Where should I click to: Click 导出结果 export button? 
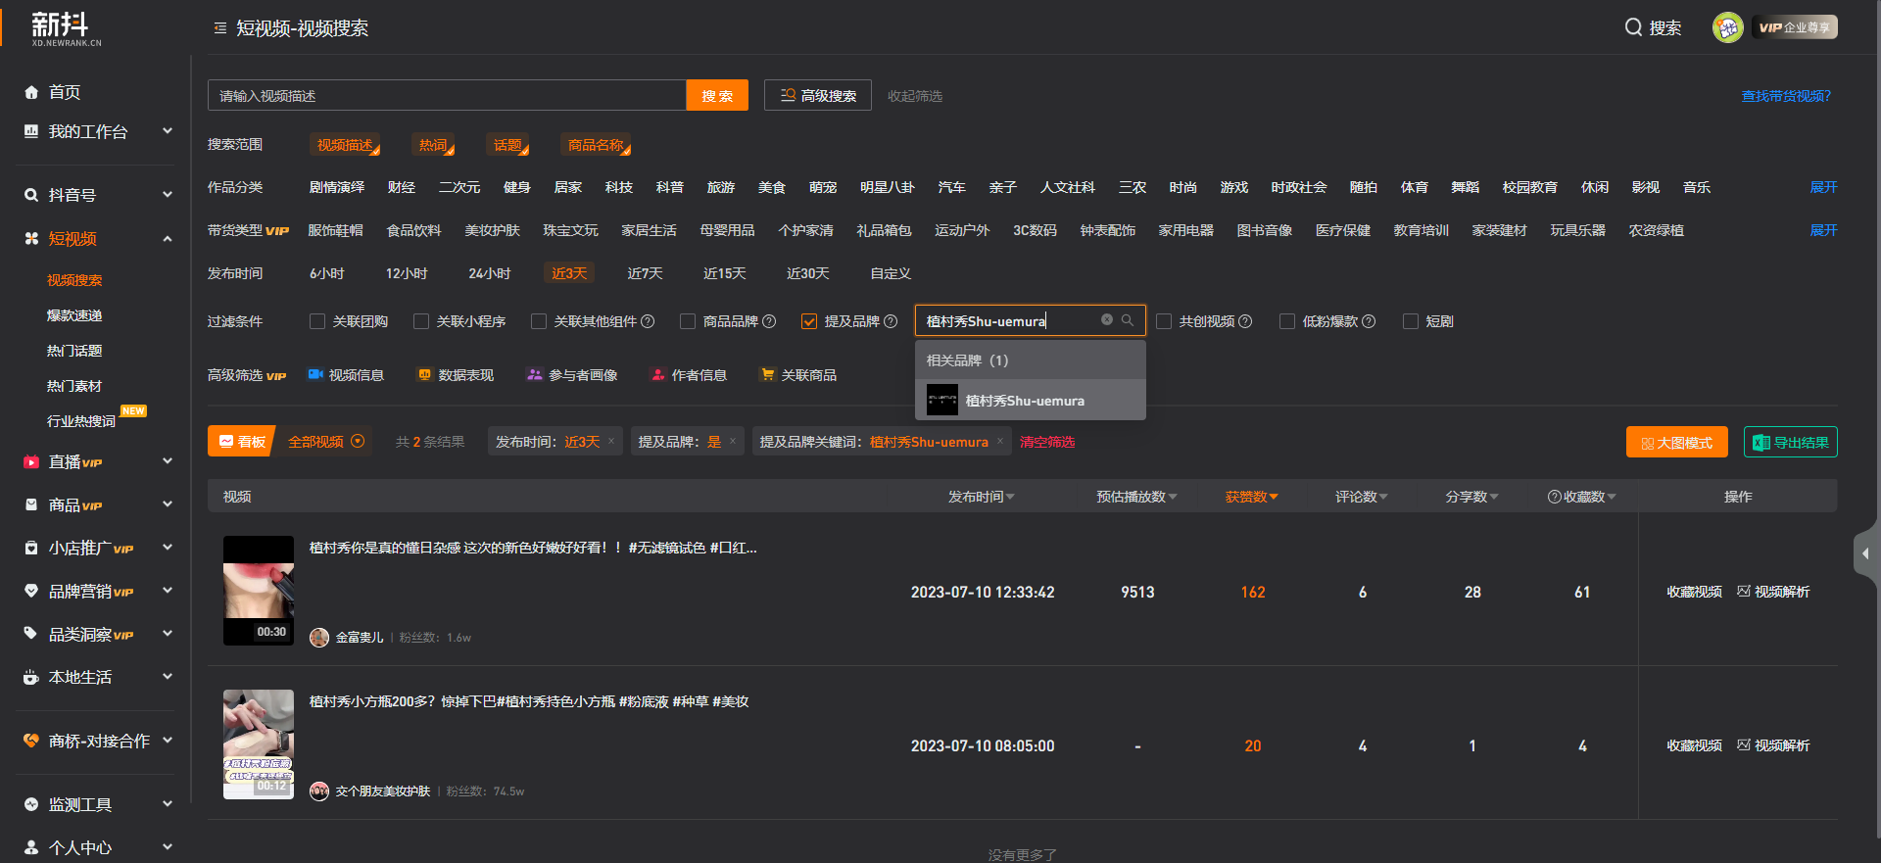point(1791,442)
